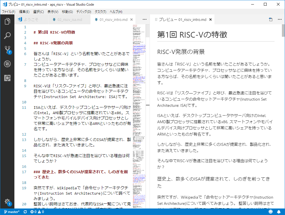The height and width of the screenshot is (215, 285).
Task: Open the タスク(T) menu
Action: (x=100, y=12)
